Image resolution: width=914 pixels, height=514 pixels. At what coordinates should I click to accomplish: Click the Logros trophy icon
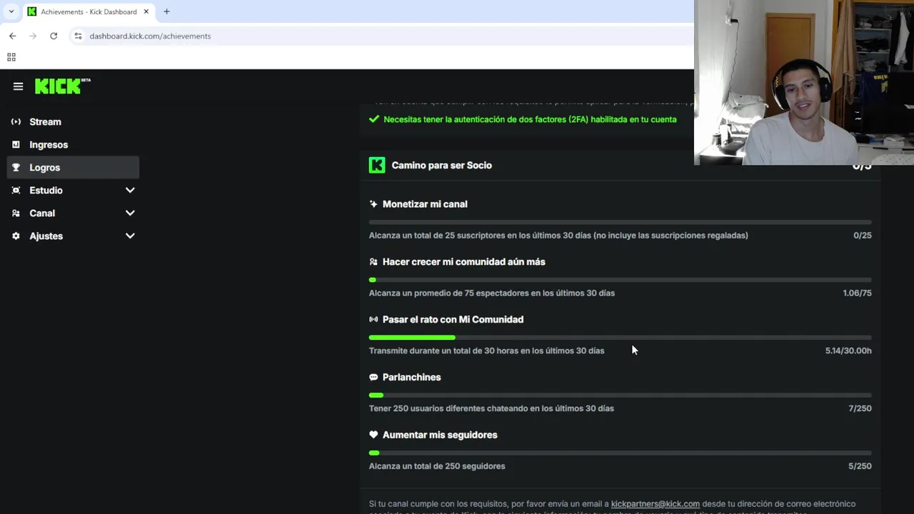tap(16, 168)
